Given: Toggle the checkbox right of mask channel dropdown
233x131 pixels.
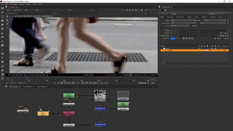Looking at the screenshot, I should click(228, 20).
